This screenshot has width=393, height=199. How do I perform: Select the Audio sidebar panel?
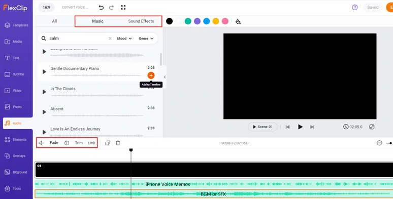point(18,123)
